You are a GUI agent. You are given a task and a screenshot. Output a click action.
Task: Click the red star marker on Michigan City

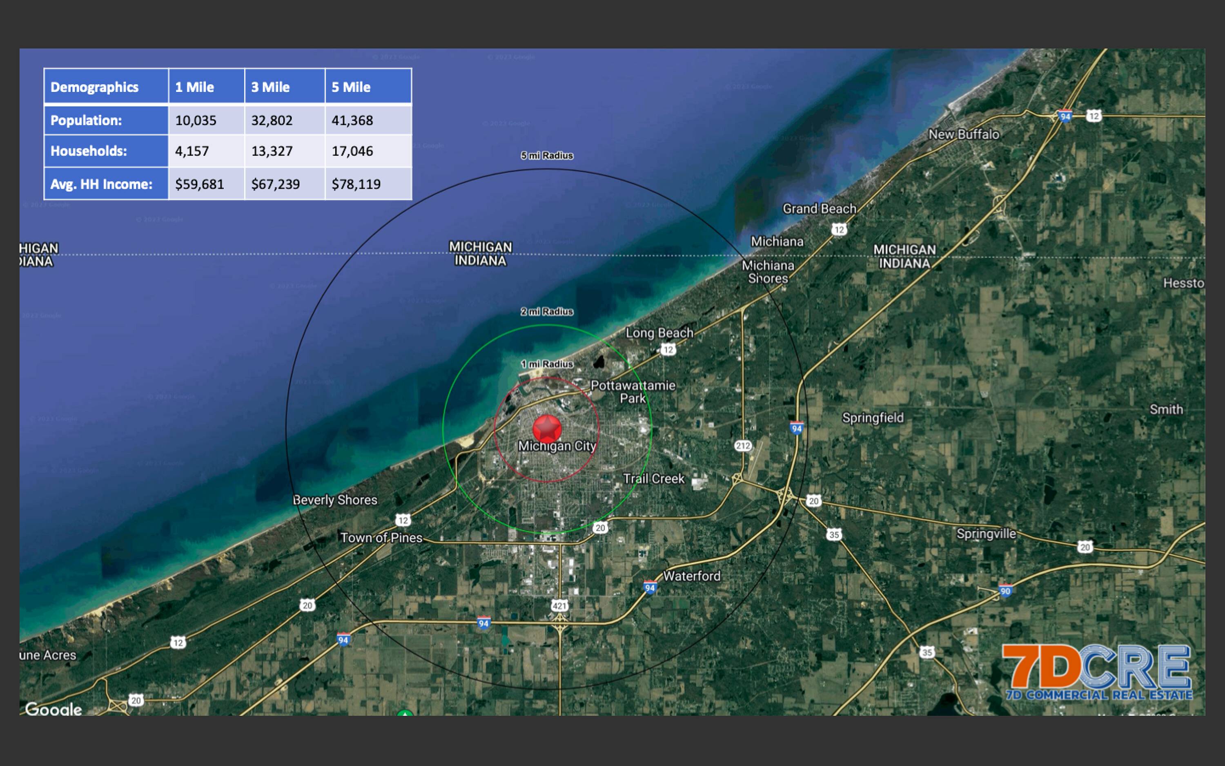pos(547,429)
